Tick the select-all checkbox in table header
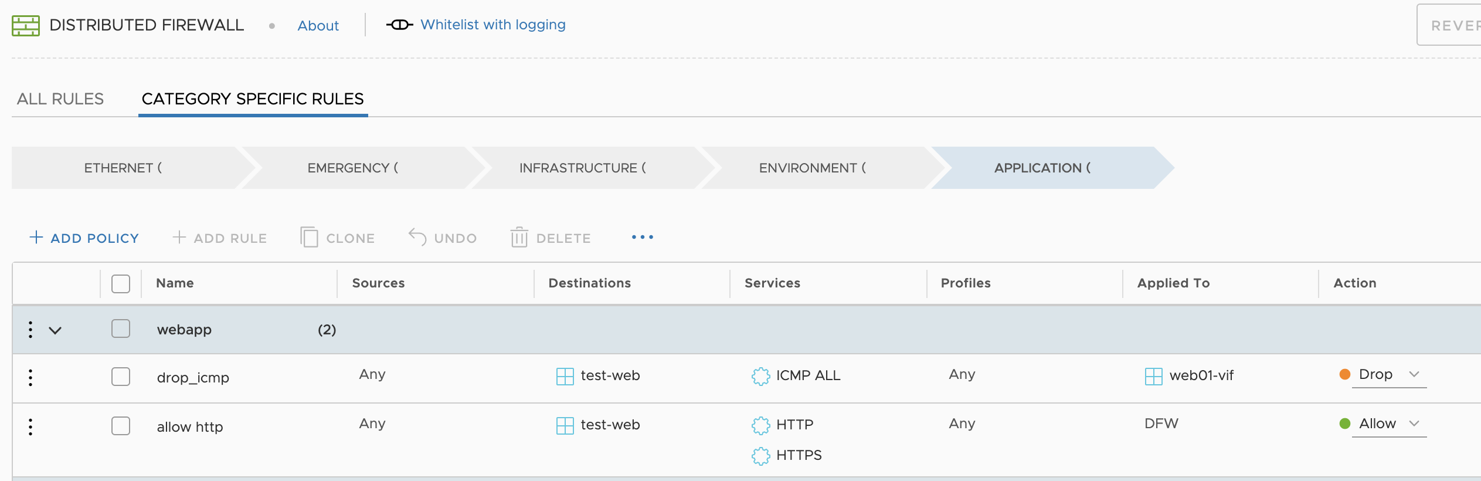1481x481 pixels. tap(121, 284)
